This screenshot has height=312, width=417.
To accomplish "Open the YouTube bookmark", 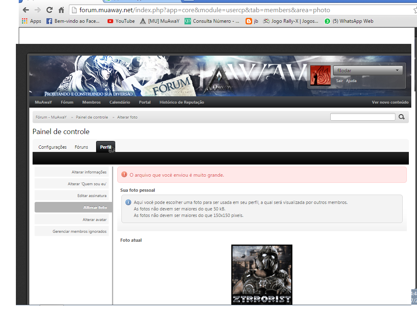I will click(x=121, y=21).
